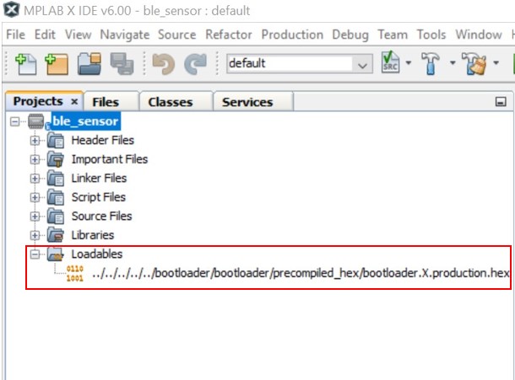Open the Debug menu

[350, 35]
